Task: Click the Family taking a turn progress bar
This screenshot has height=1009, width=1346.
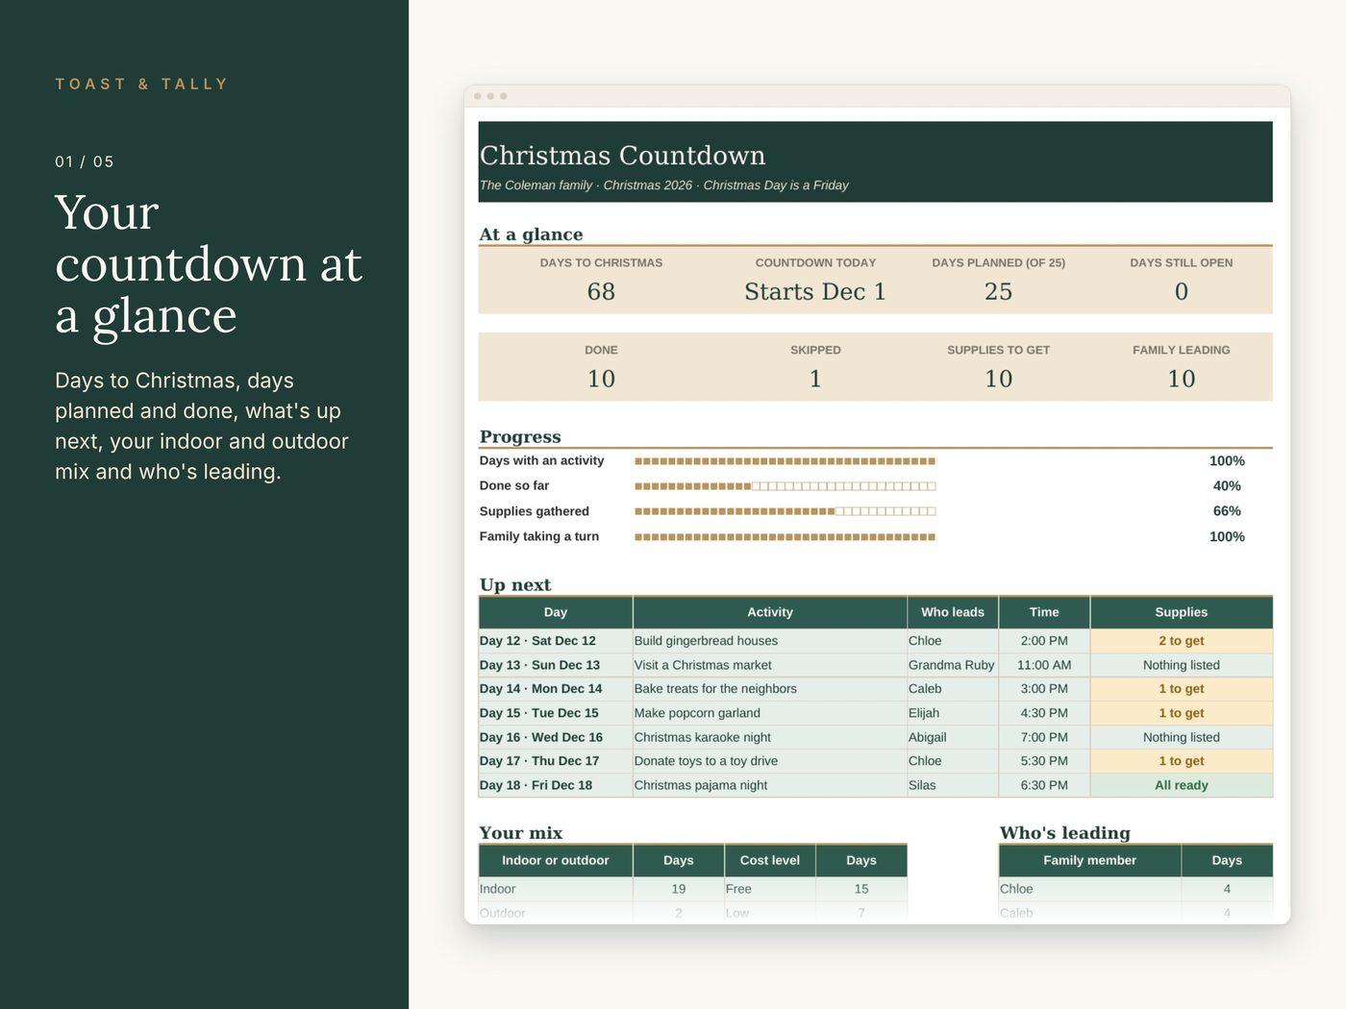Action: pyautogui.click(x=785, y=537)
